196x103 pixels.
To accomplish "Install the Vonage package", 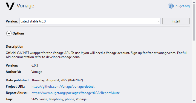I will [x=176, y=21].
